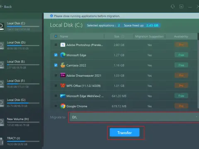This screenshot has height=149, width=199.
Task: Click TRACY (J:) usage bar
Action: point(23,141)
